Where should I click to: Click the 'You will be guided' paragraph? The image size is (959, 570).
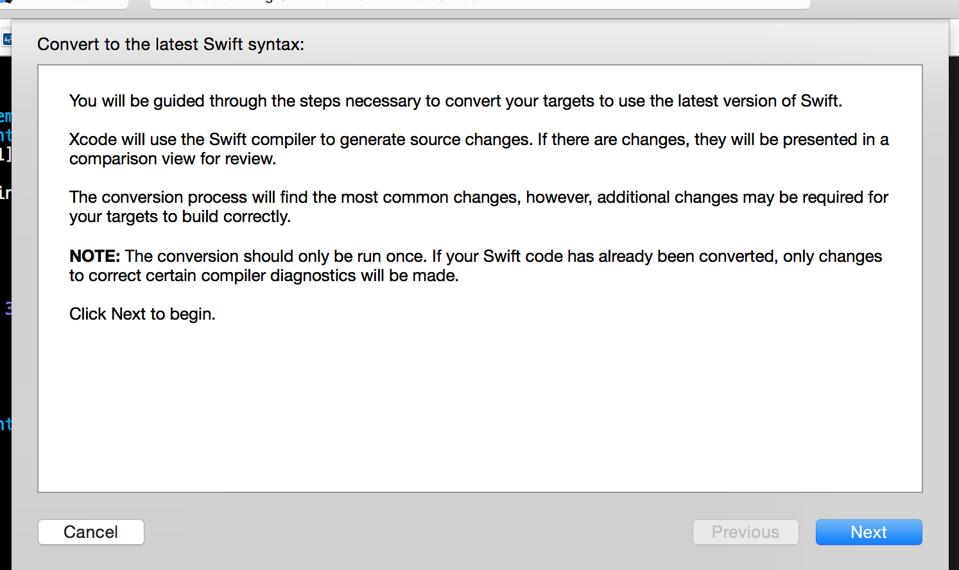point(456,101)
